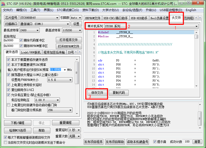Click the 保存文件 button
206x148 pixels.
pos(97,93)
